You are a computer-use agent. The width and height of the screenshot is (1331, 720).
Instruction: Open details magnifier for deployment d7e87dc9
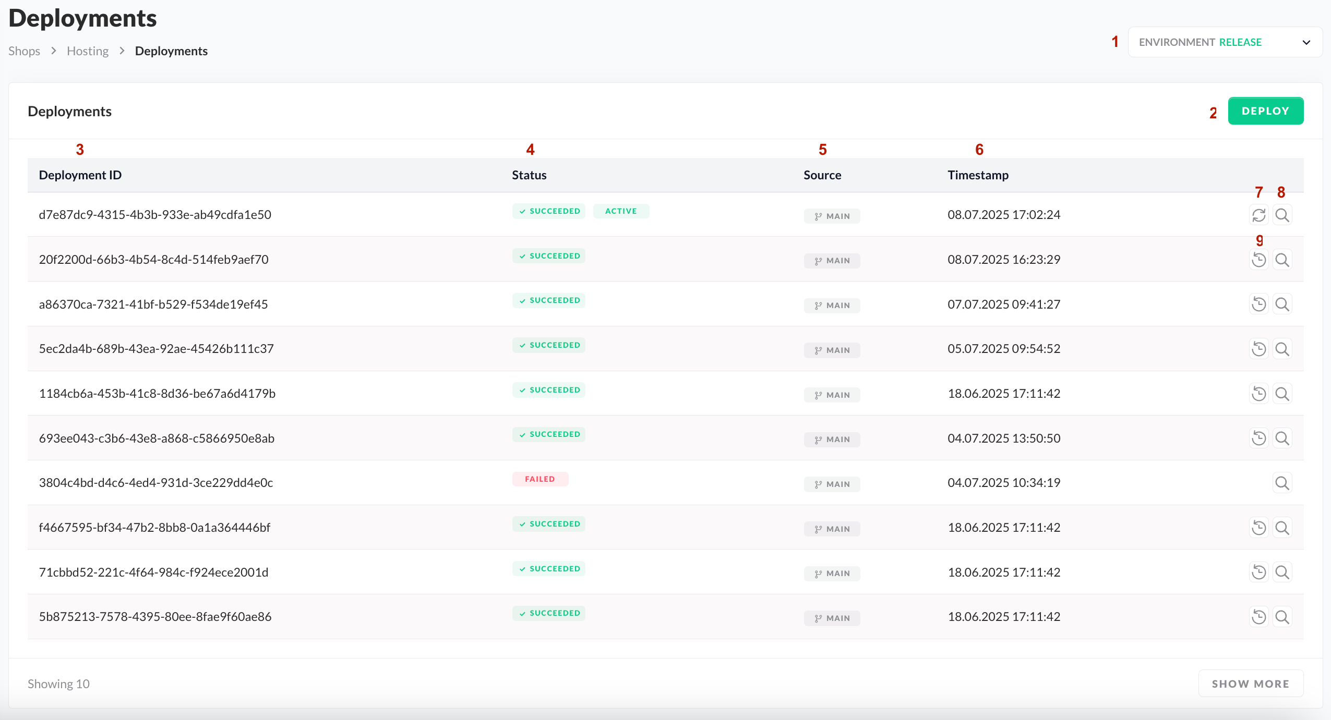(1282, 215)
